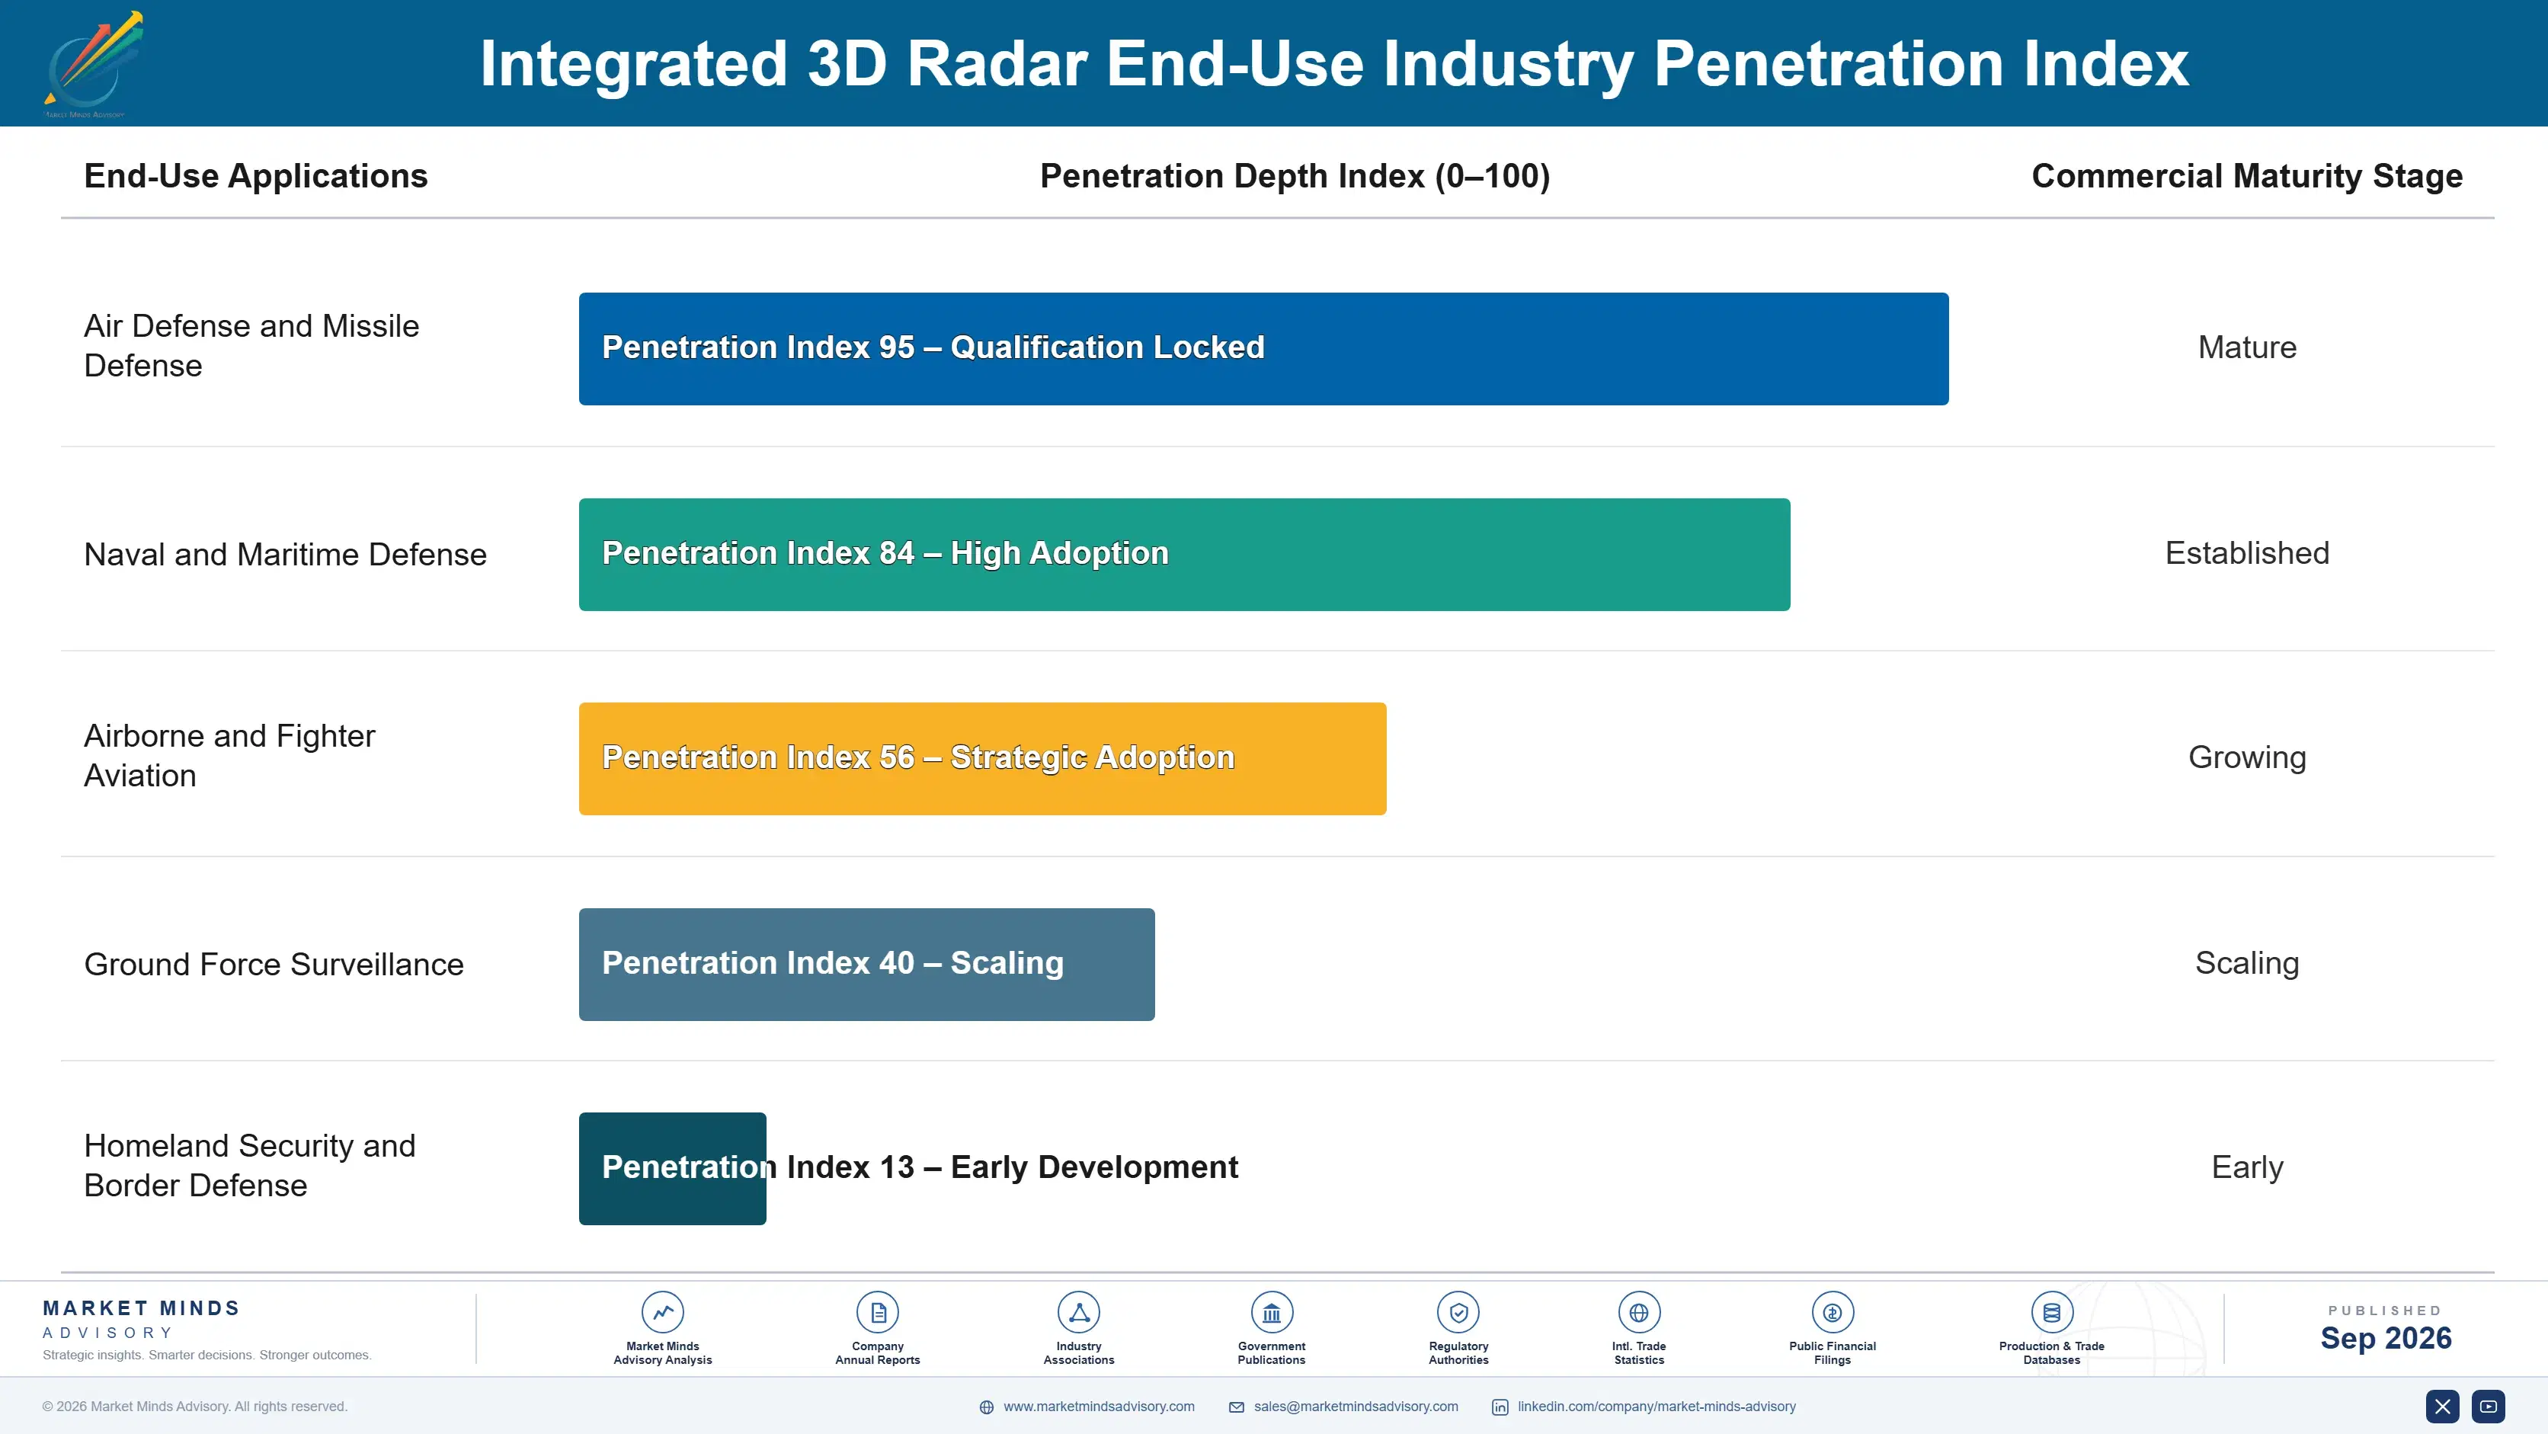Click the Intl. Trade Statistics globe icon
Image resolution: width=2548 pixels, height=1434 pixels.
pyautogui.click(x=1639, y=1312)
